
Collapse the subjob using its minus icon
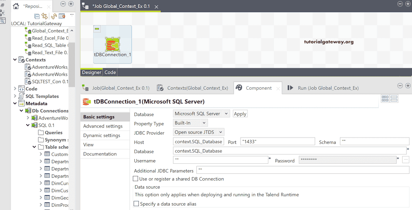[97, 29]
